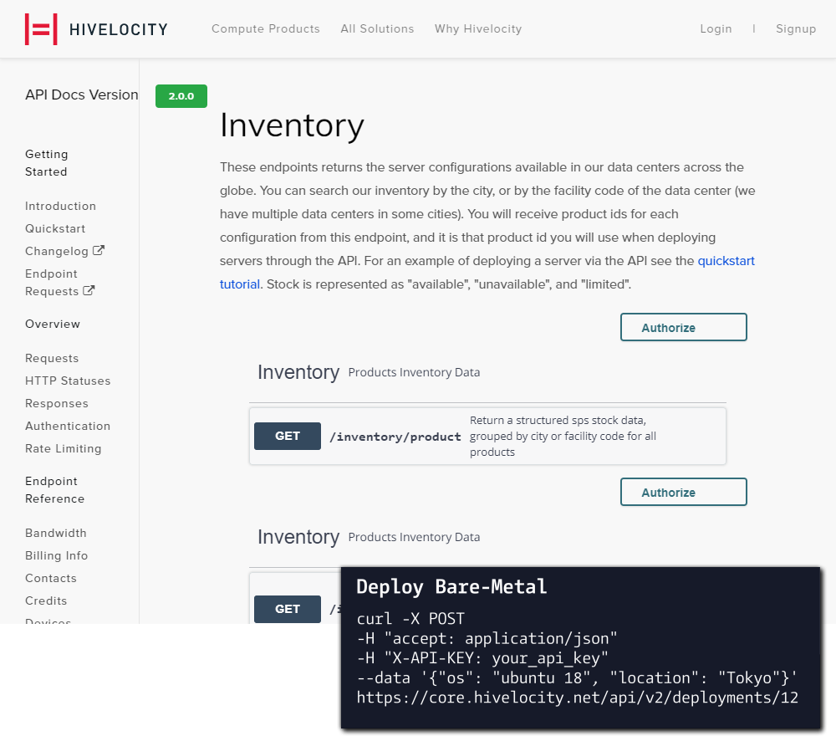Open the Authentication docs page
836x736 pixels.
[x=68, y=426]
